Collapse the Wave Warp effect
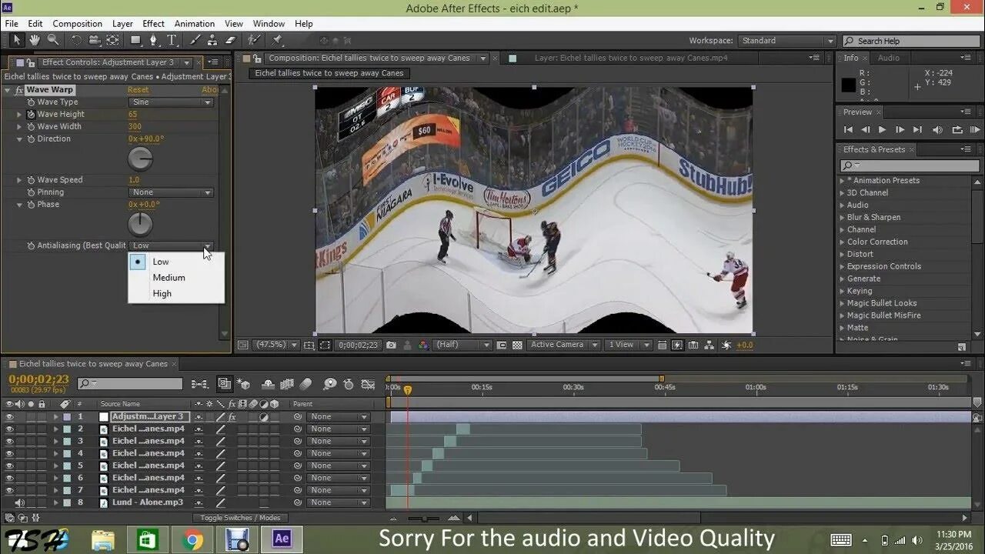This screenshot has width=985, height=554. point(8,90)
